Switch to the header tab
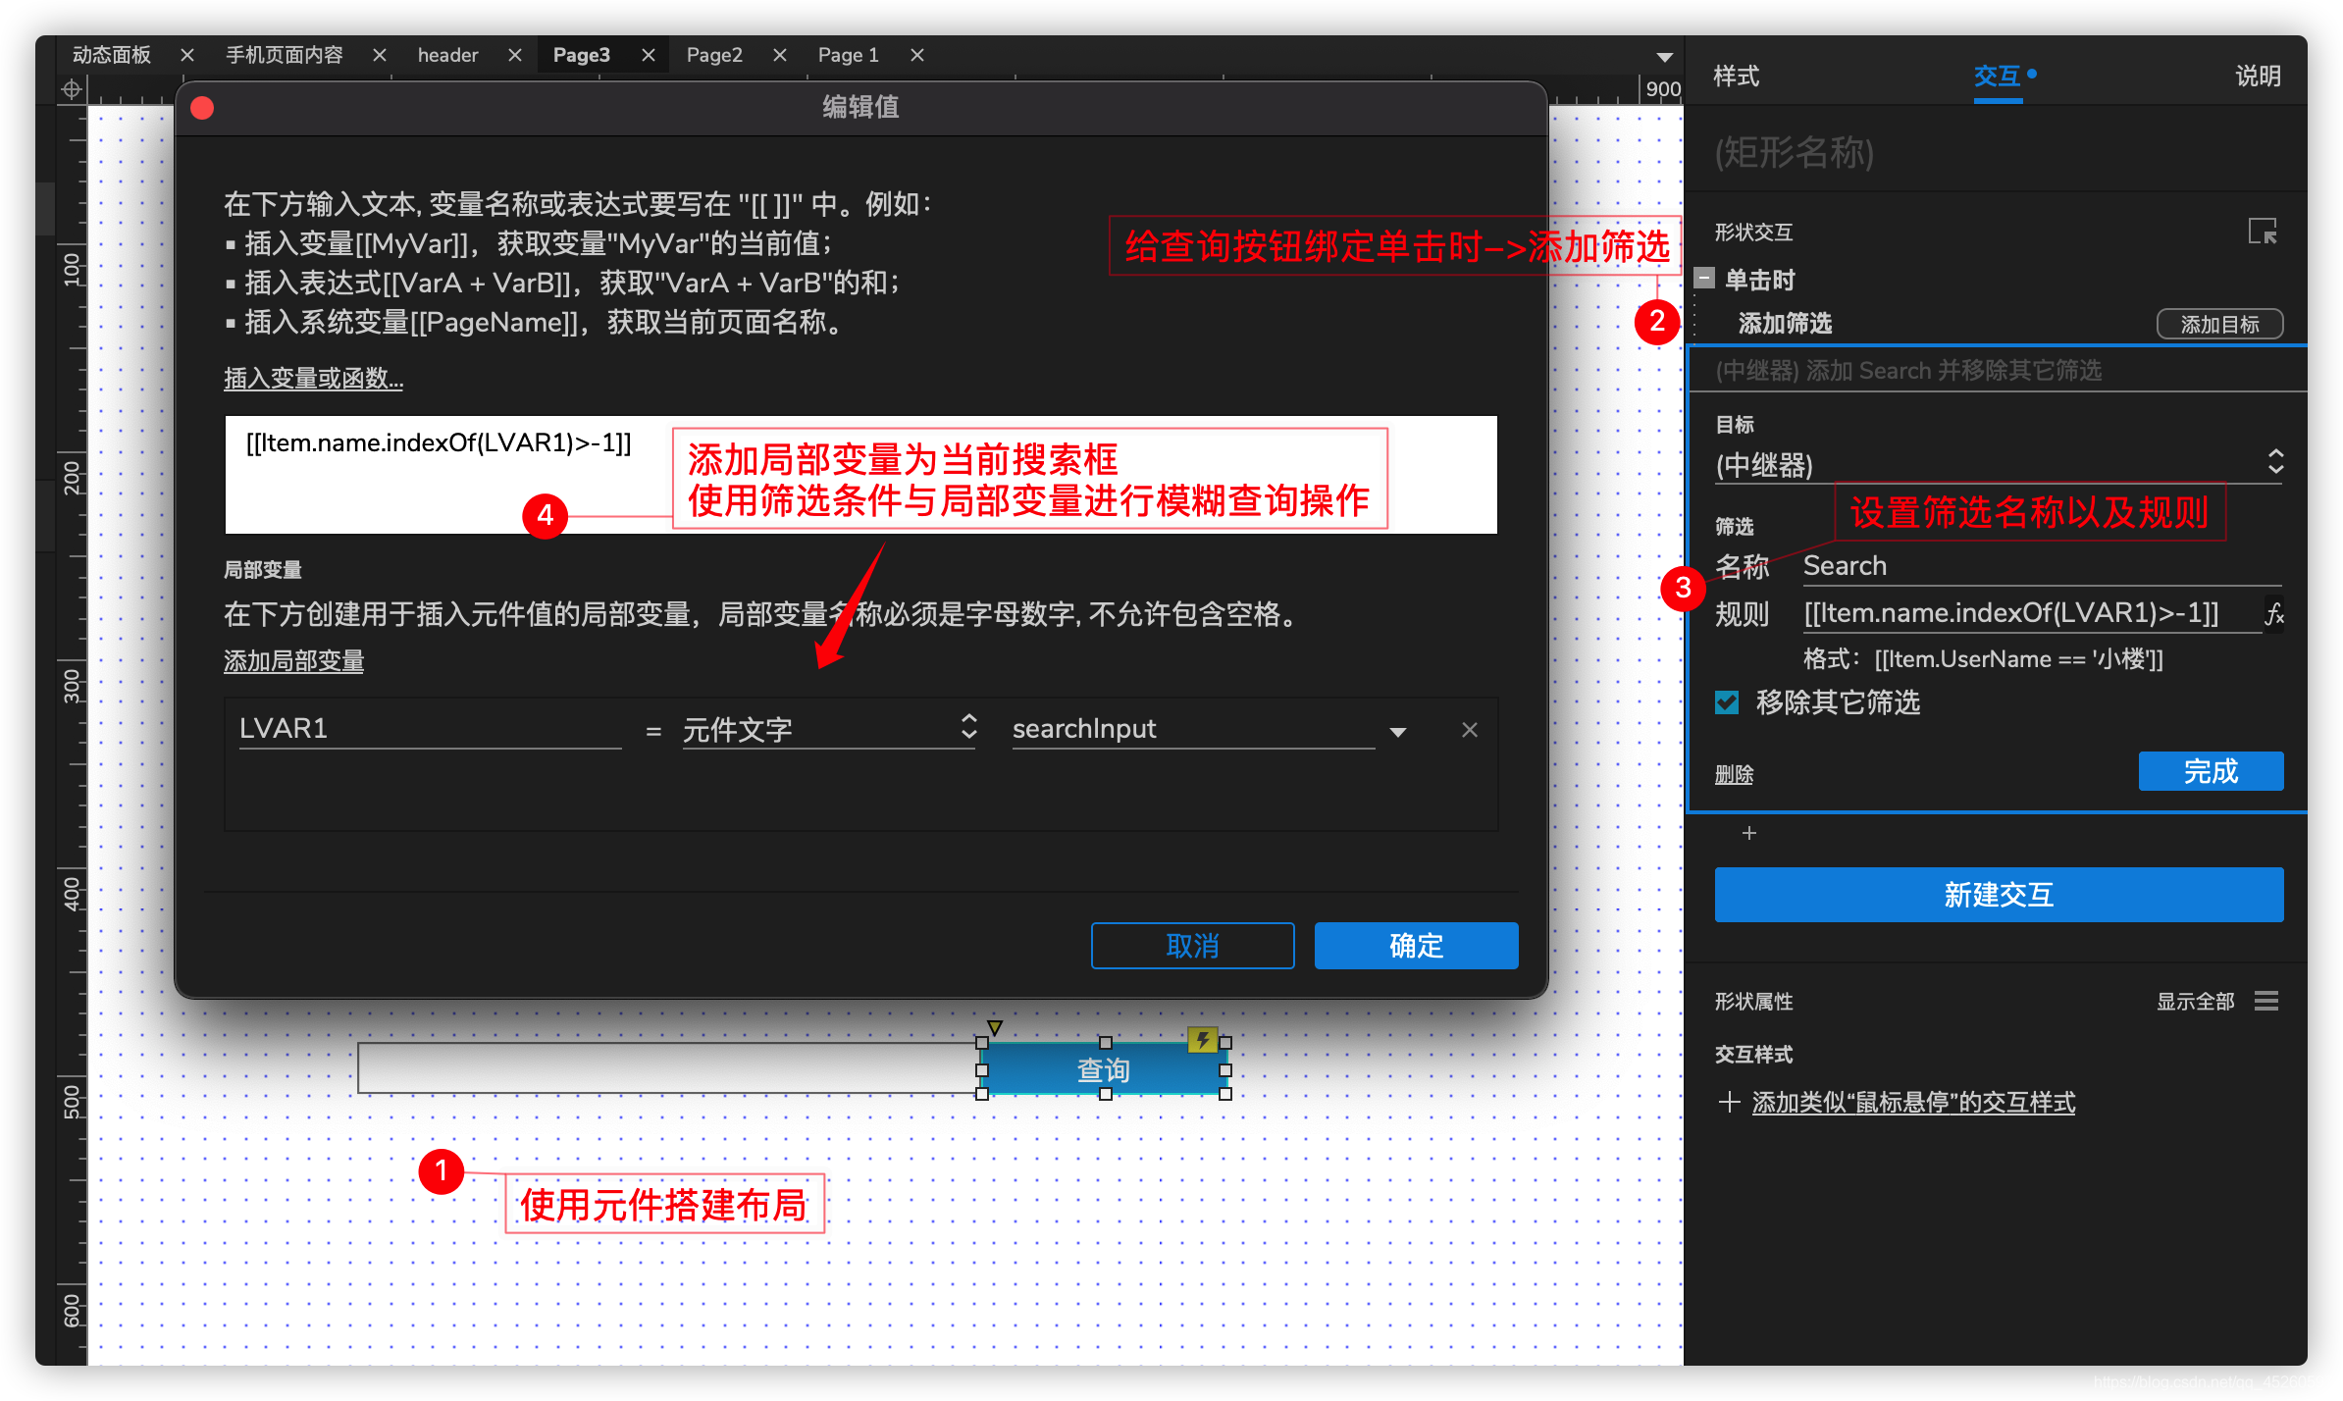2343x1401 pixels. (x=448, y=55)
